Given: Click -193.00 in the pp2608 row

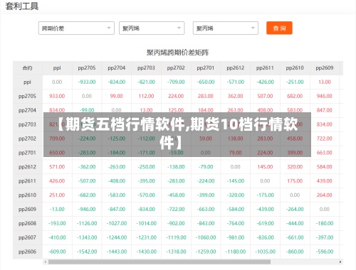Looking at the screenshot, I should 57,223.
